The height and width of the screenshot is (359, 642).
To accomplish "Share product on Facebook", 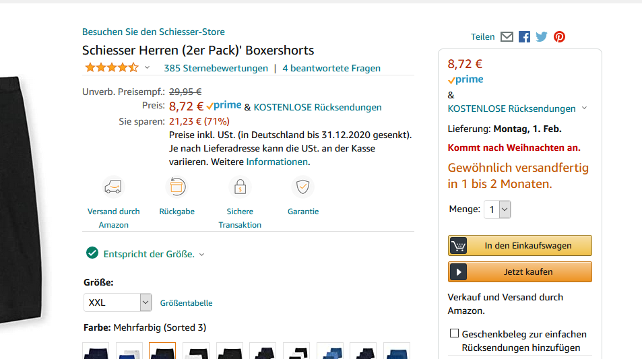I will (524, 37).
